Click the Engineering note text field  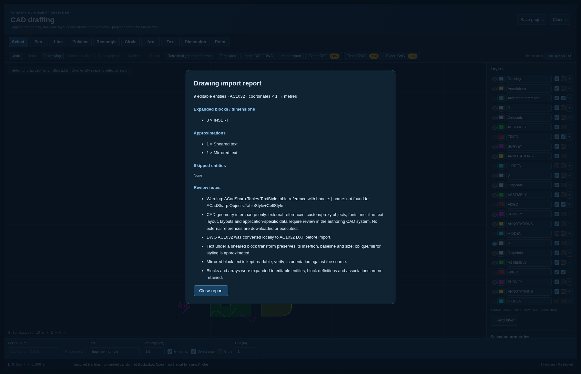coord(114,352)
